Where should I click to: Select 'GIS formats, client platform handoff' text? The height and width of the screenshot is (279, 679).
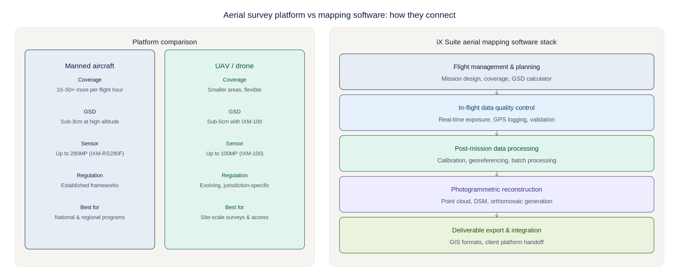[x=496, y=242]
